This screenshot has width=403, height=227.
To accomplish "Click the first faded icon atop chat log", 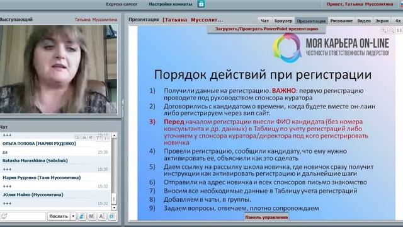I will coord(77,137).
